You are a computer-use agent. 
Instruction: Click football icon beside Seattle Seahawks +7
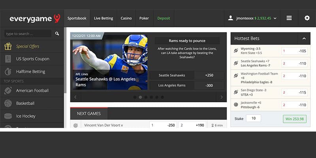pyautogui.click(x=236, y=63)
